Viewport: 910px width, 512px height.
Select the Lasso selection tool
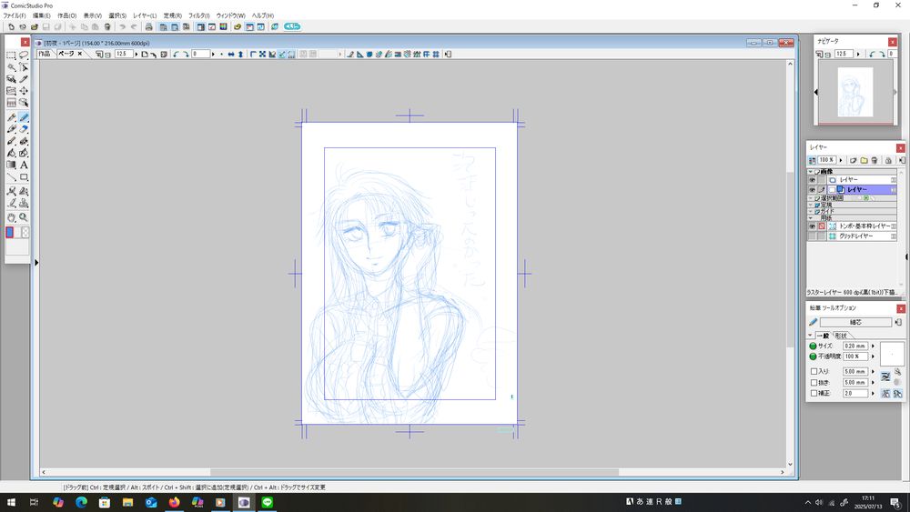point(24,55)
